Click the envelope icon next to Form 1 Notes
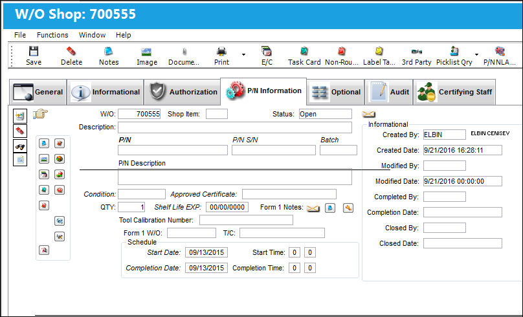Screen dimensions: 523x317 pyautogui.click(x=313, y=208)
